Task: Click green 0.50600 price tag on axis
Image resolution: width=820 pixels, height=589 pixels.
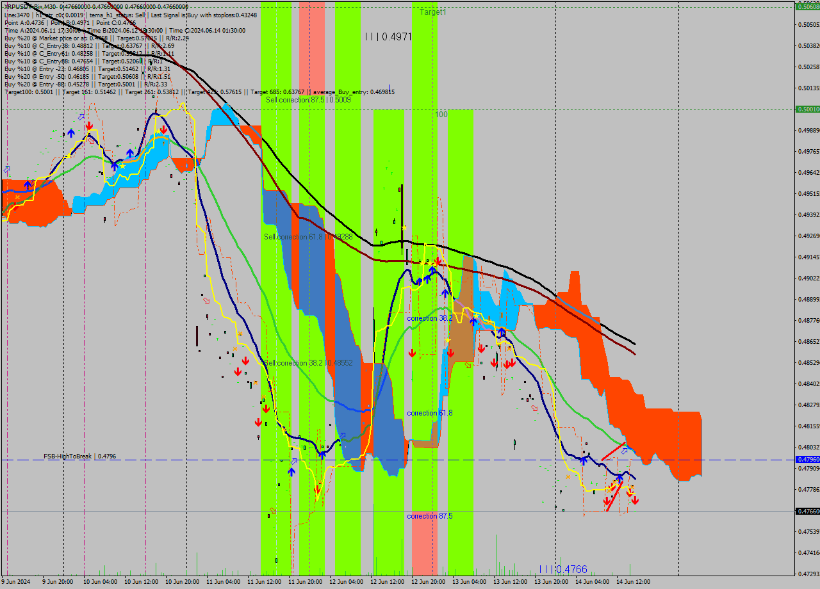Action: pos(807,6)
